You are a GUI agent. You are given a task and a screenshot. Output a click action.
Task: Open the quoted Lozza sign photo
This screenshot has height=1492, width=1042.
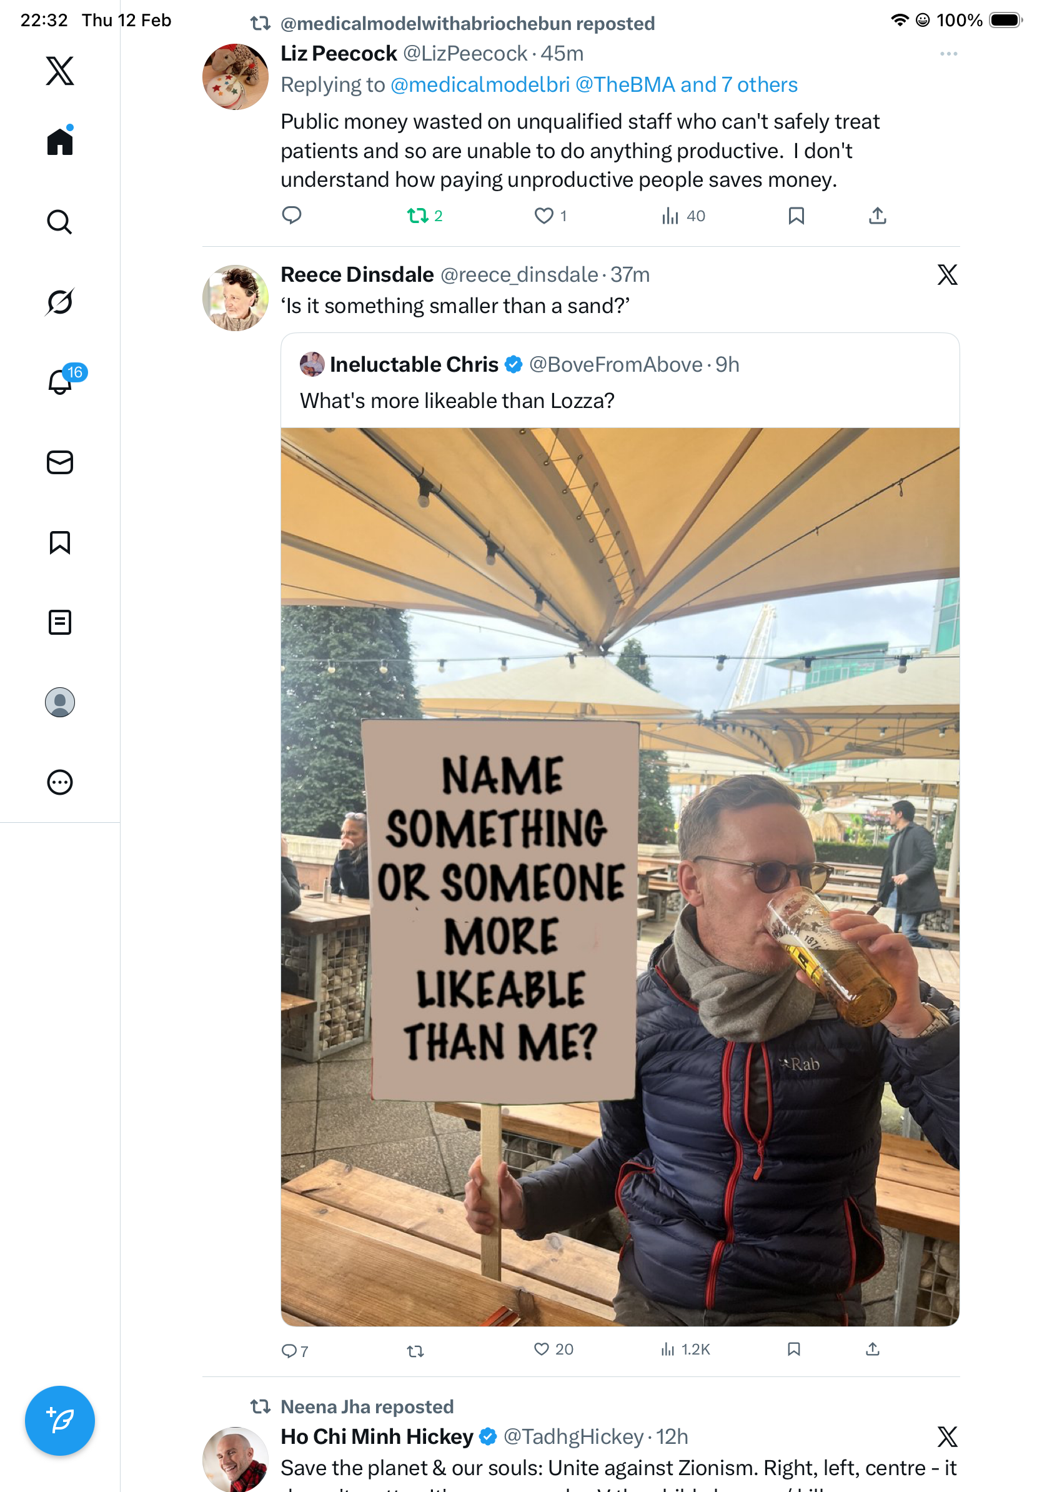pos(620,876)
